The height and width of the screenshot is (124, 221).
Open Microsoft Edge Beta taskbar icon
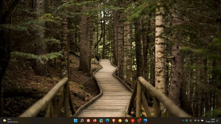[101, 121]
